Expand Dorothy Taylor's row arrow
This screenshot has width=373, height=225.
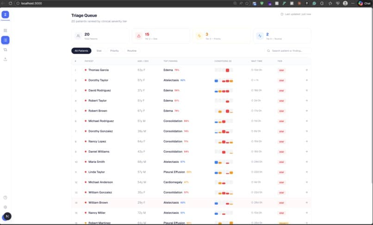307,80
